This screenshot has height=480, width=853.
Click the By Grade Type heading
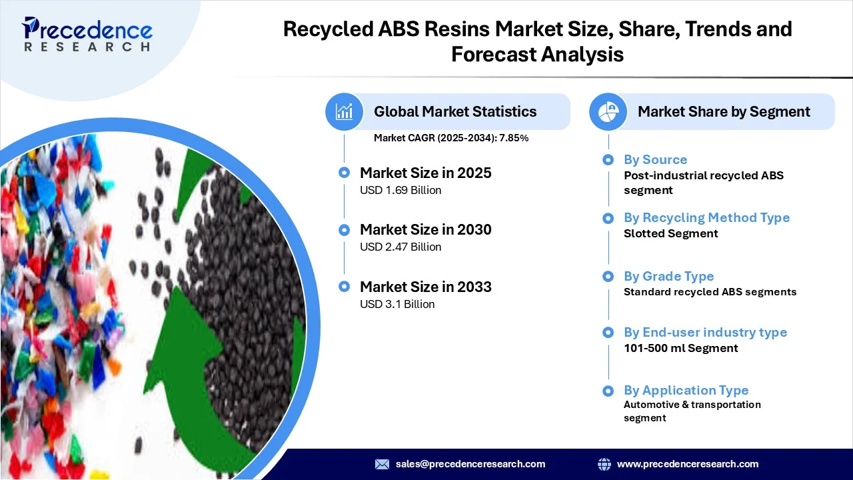coord(668,276)
